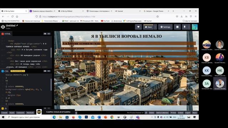Change the editor layout view

tap(177, 27)
